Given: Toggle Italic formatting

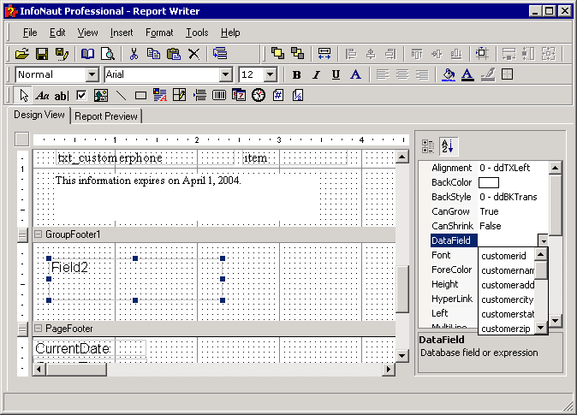Looking at the screenshot, I should (x=315, y=74).
